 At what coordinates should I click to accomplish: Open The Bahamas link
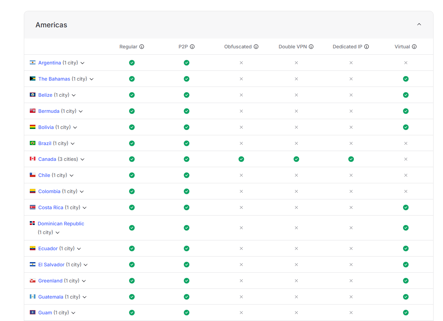[x=54, y=79]
